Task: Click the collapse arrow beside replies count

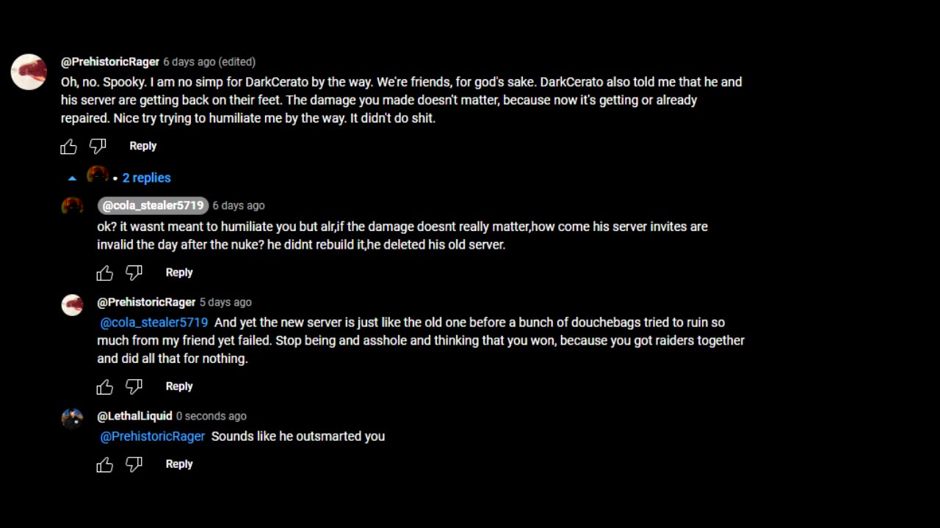Action: 72,178
